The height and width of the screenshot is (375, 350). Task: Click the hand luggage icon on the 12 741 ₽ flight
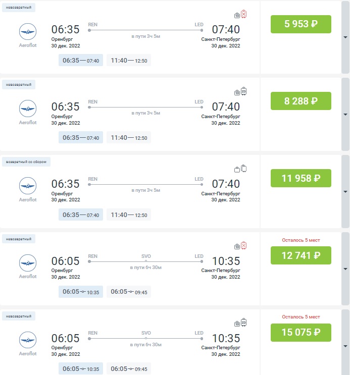[x=237, y=246]
